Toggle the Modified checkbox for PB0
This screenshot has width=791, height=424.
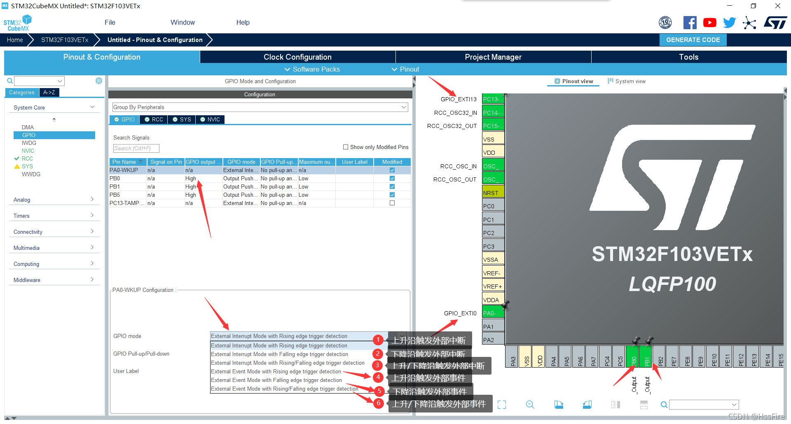click(392, 178)
